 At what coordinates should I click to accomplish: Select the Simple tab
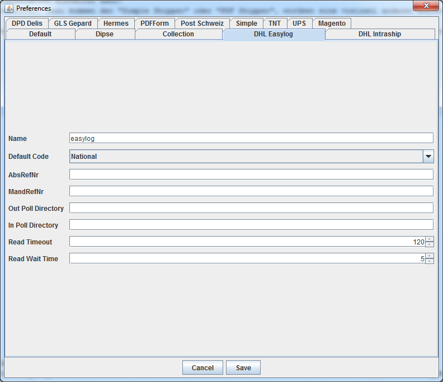[247, 23]
